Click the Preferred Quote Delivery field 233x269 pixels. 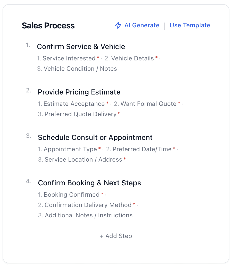tap(80, 114)
